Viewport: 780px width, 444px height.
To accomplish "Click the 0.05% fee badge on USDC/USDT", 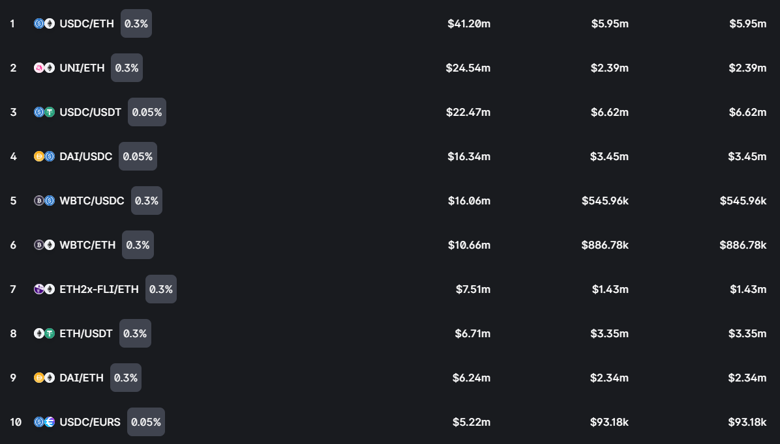I will point(147,112).
